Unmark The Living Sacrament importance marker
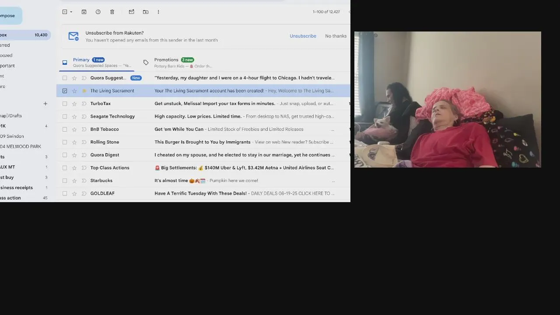 [84, 91]
